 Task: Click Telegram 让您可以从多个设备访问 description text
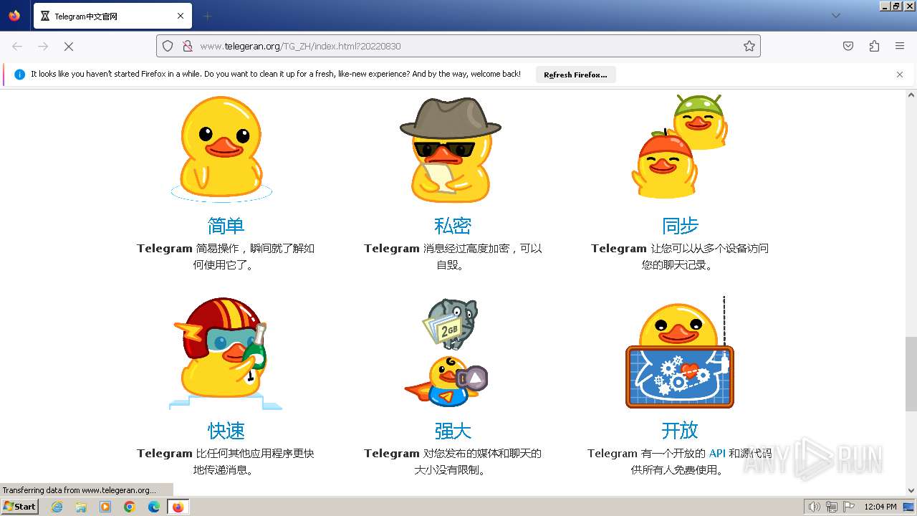[x=680, y=257]
